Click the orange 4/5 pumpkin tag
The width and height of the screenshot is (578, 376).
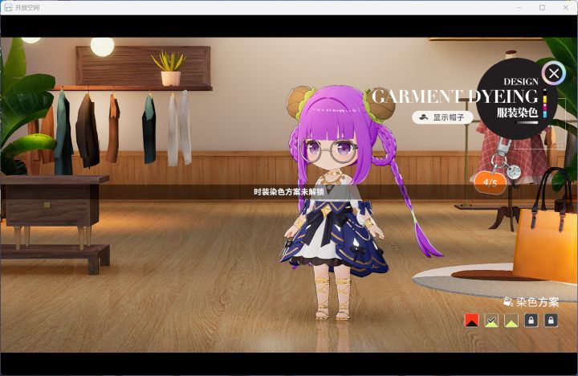point(490,182)
